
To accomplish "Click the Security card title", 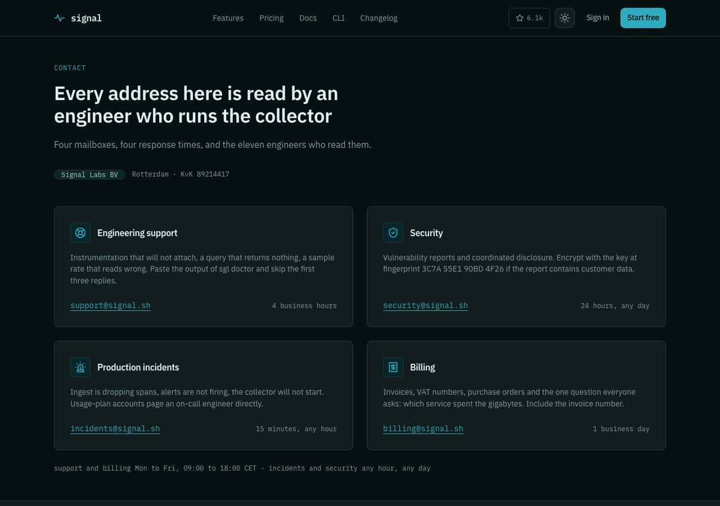I will (x=426, y=233).
